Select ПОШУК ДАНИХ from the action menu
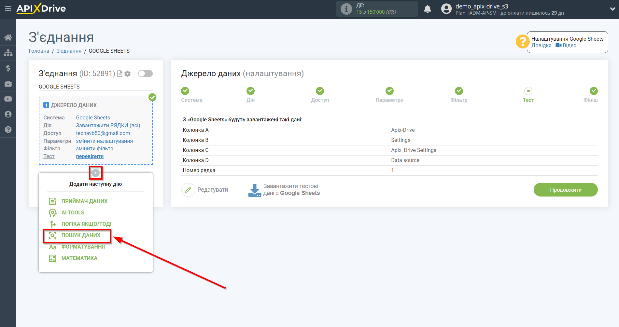619x327 pixels. [x=81, y=235]
